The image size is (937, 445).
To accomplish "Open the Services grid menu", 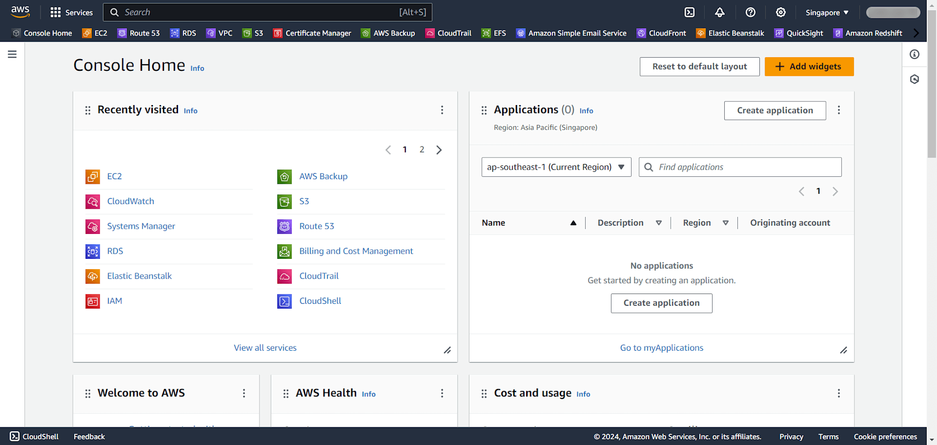I will coord(72,13).
